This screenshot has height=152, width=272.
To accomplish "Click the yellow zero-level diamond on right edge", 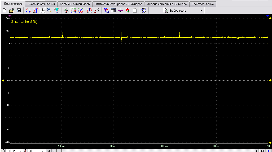I will (270, 81).
